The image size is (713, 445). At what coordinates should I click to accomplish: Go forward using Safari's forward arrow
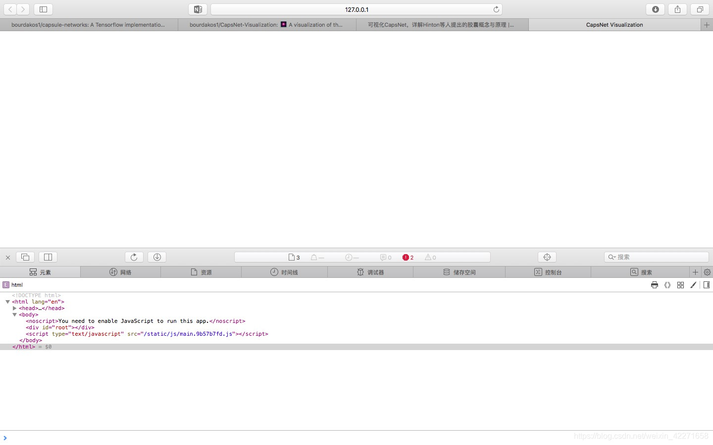pyautogui.click(x=23, y=9)
